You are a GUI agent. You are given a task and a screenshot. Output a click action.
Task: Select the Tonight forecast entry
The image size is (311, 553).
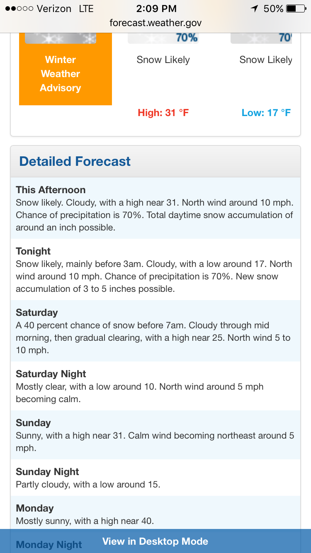tap(155, 269)
